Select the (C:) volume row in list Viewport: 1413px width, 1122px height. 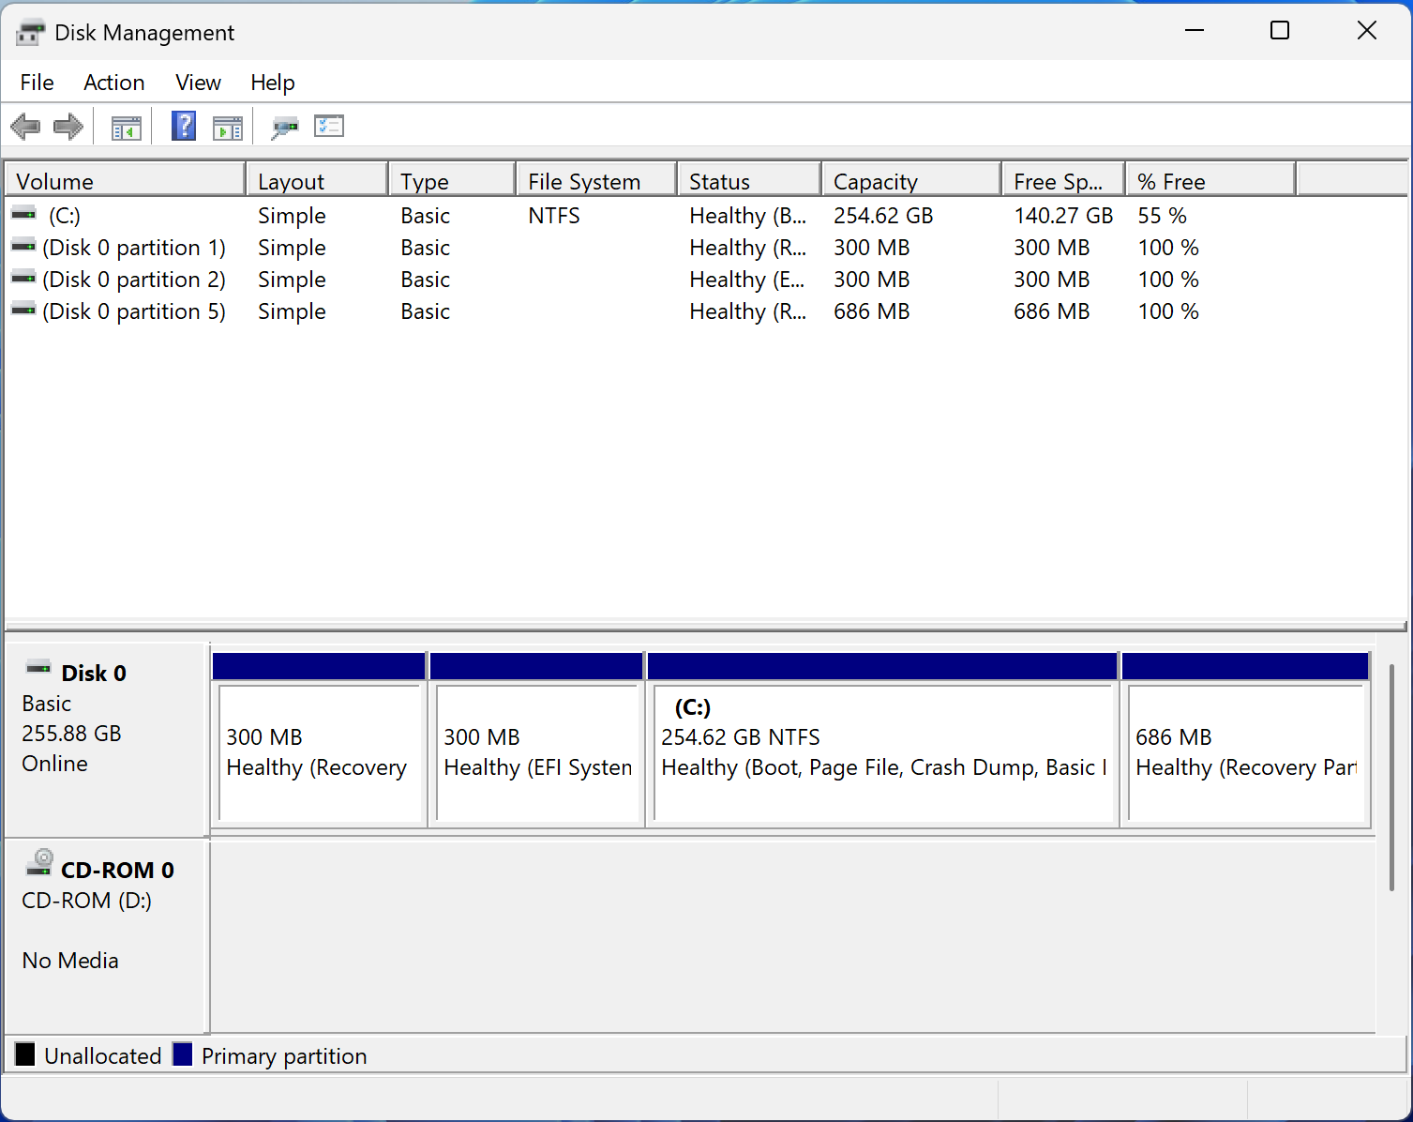(65, 216)
